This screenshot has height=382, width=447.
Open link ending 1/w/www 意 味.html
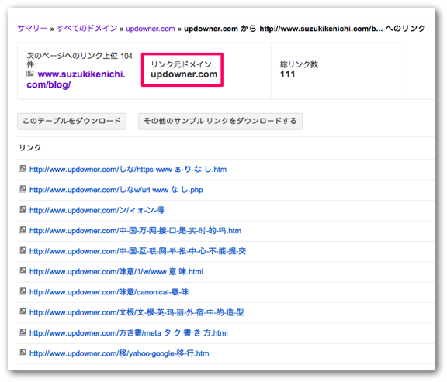pyautogui.click(x=116, y=271)
